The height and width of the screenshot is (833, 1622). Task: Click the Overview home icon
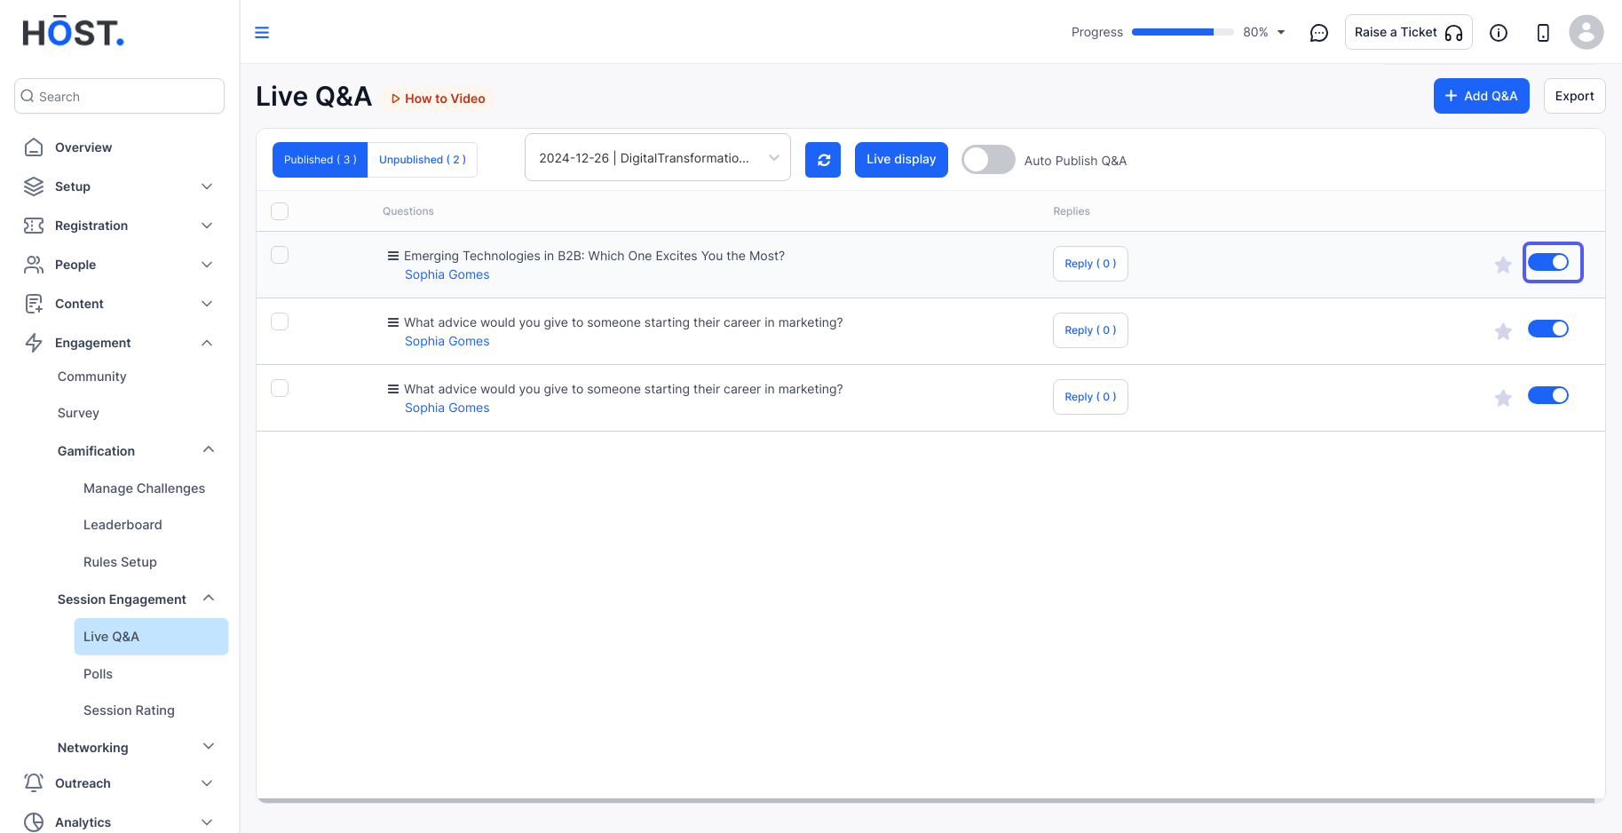click(34, 147)
